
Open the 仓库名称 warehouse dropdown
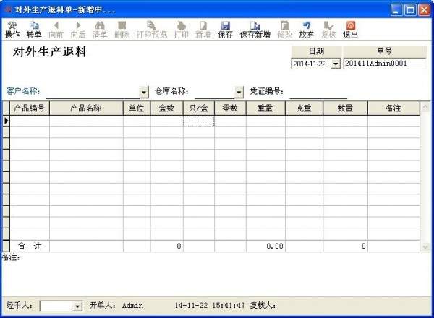239,92
